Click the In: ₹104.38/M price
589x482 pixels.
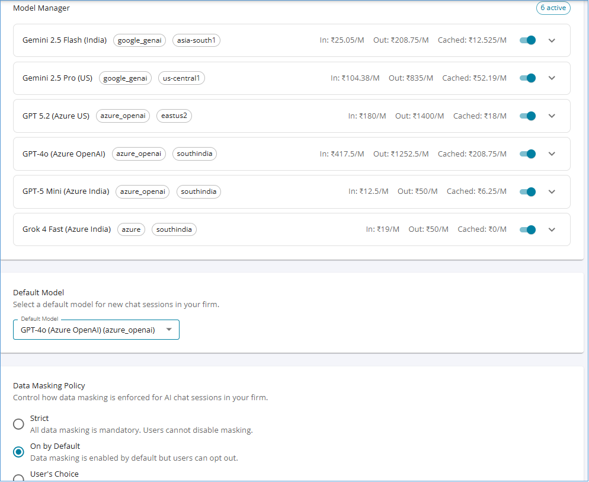[355, 78]
